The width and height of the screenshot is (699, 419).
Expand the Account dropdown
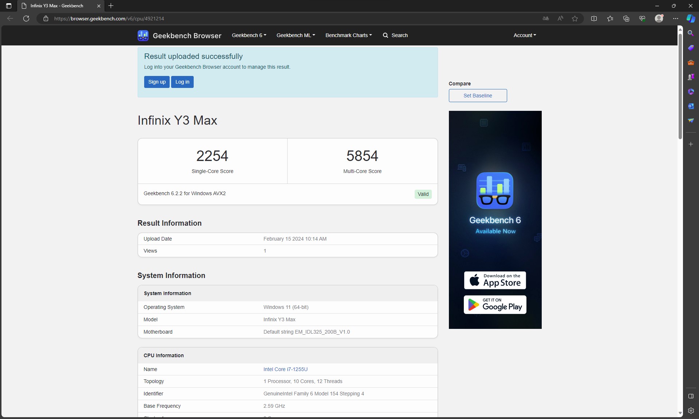tap(525, 35)
